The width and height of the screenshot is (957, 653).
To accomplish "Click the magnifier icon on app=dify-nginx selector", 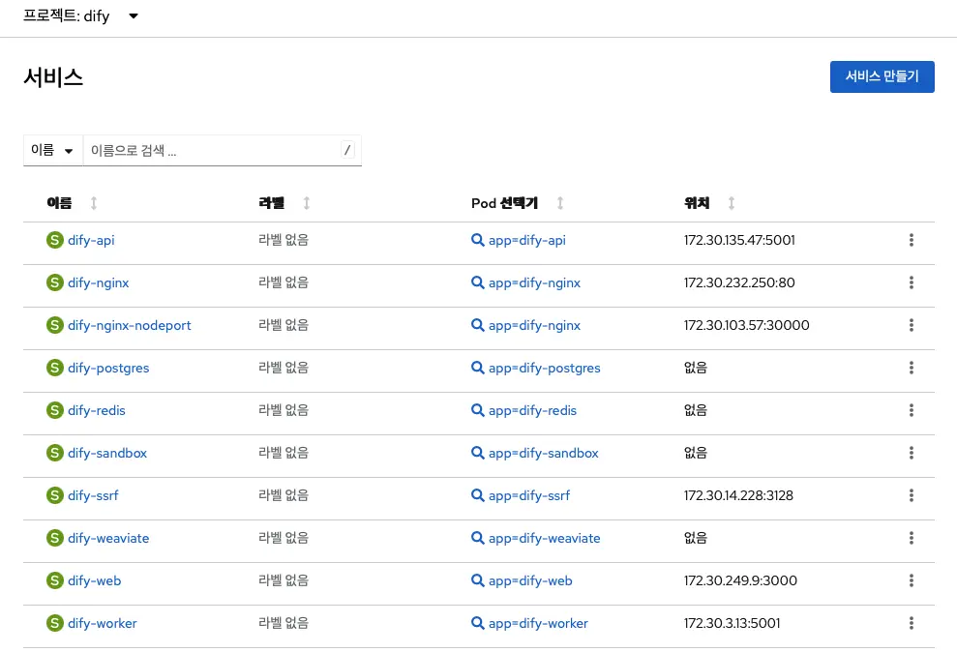I will (478, 282).
